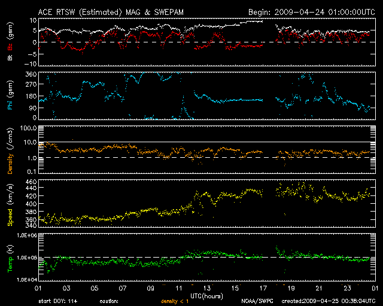Click the red Bz axis label
The image size is (383, 306).
pos(10,47)
